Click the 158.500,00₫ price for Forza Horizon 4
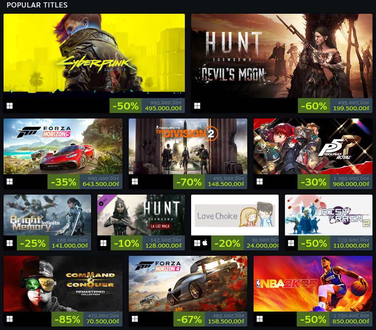Image resolution: width=376 pixels, height=330 pixels. [x=226, y=321]
